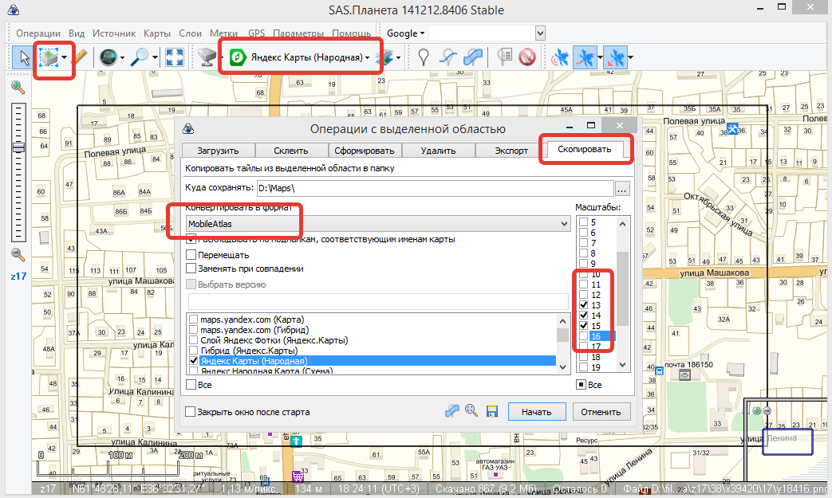Toggle full screen map view icon
The height and width of the screenshot is (498, 832).
click(x=175, y=57)
